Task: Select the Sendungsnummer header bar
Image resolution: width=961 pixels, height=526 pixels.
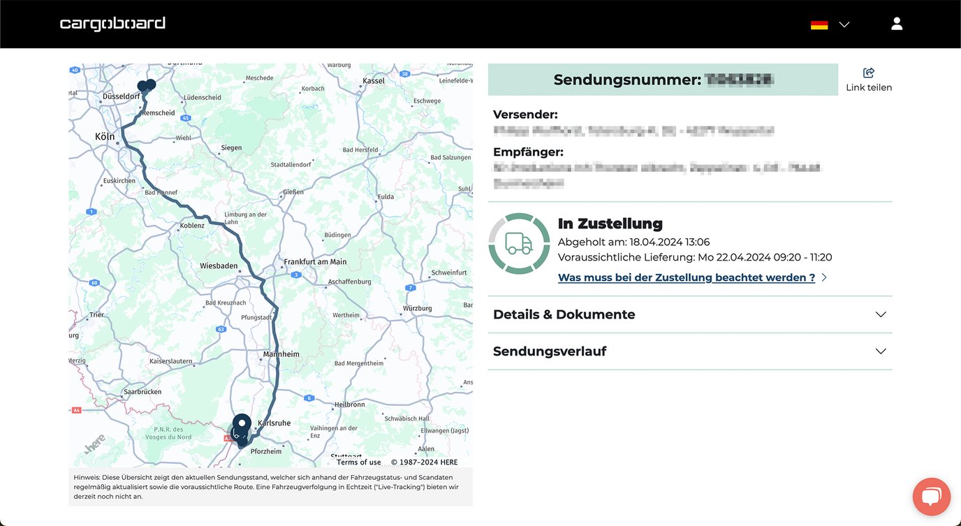Action: click(x=663, y=79)
